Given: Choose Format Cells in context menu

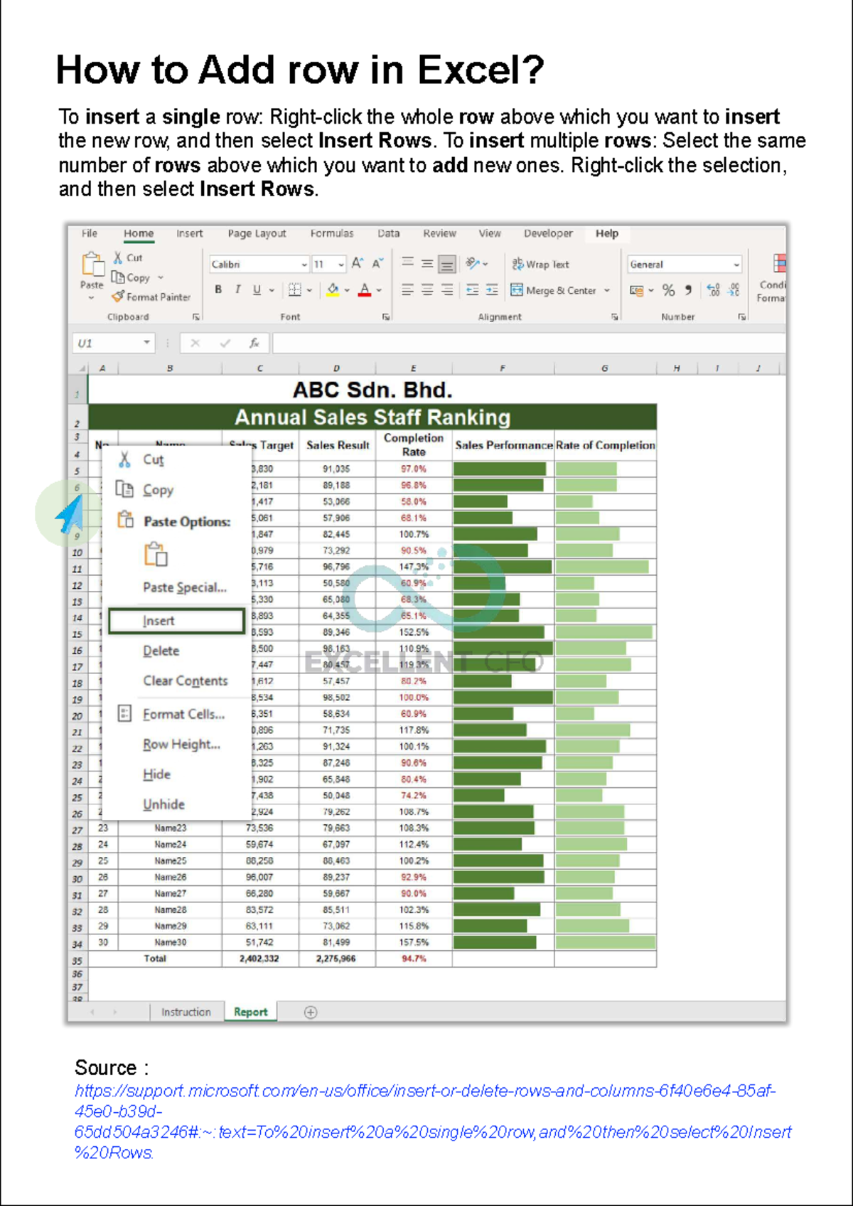Looking at the screenshot, I should [x=183, y=714].
